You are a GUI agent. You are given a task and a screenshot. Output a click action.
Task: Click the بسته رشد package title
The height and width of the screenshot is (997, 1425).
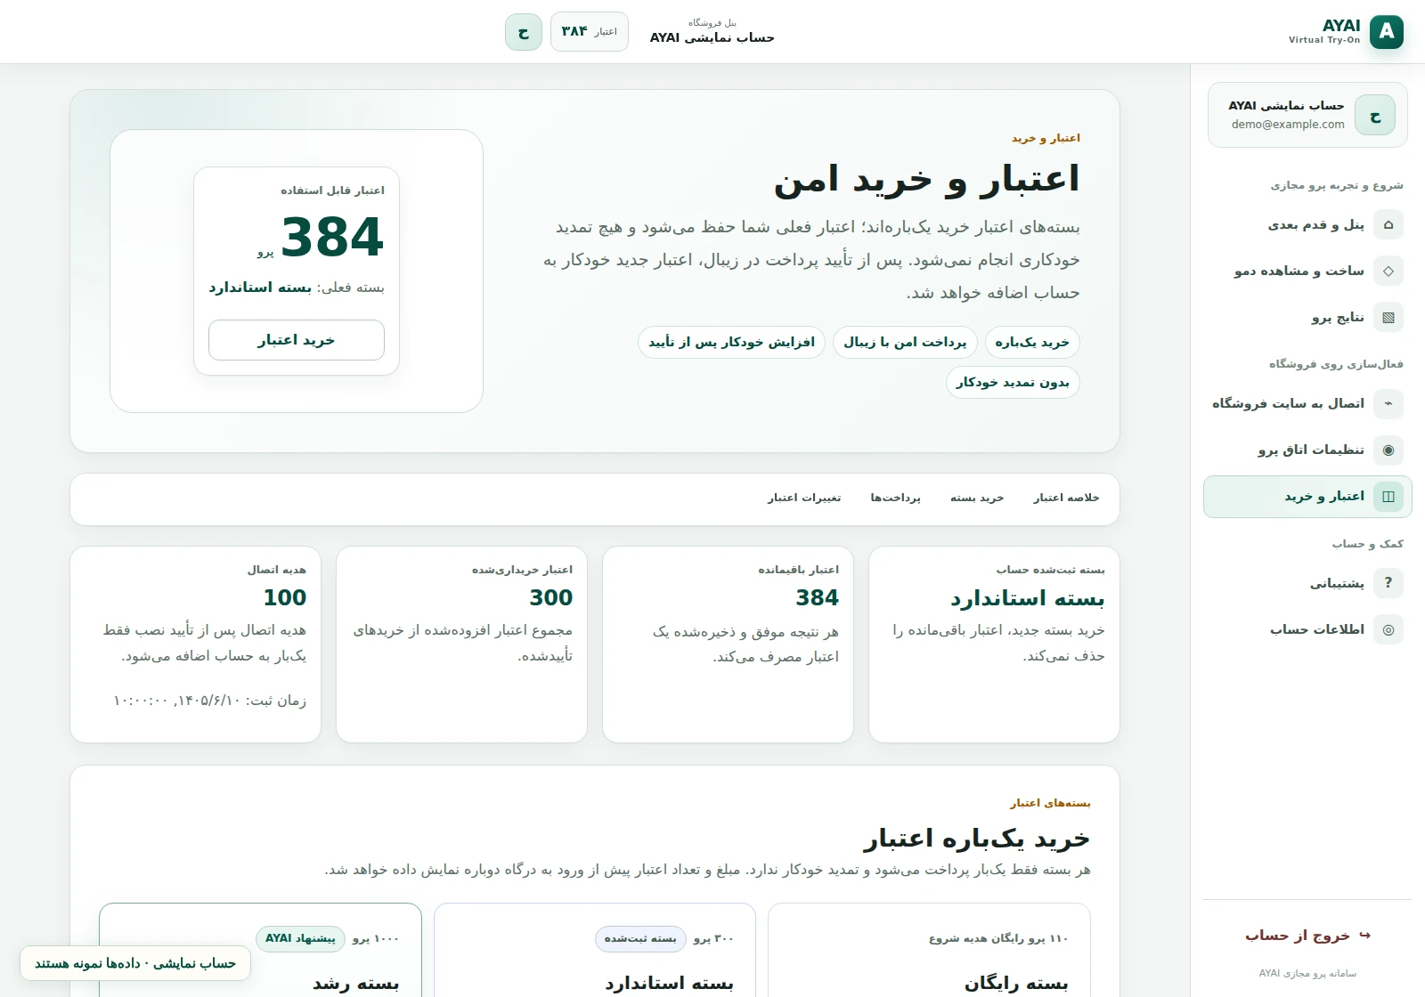click(x=355, y=984)
